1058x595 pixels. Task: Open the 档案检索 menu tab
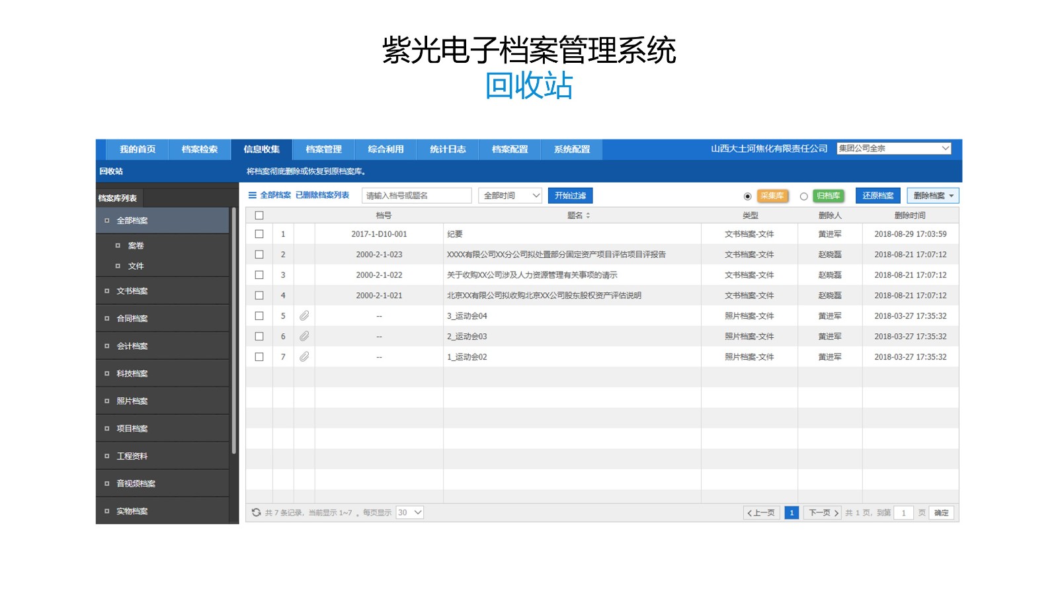coord(200,149)
